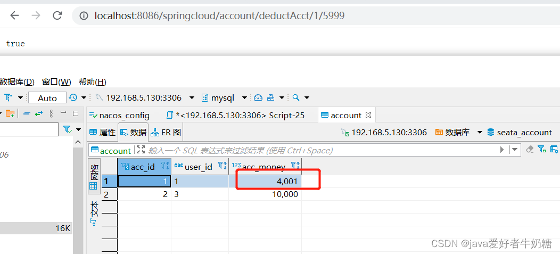Sort by the acc_id column sort icon
Image resolution: width=560 pixels, height=254 pixels.
click(165, 166)
